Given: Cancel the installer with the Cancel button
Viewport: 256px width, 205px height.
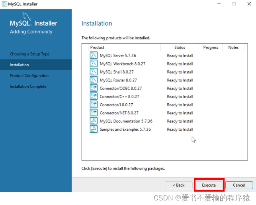Looking at the screenshot, I should 239,185.
